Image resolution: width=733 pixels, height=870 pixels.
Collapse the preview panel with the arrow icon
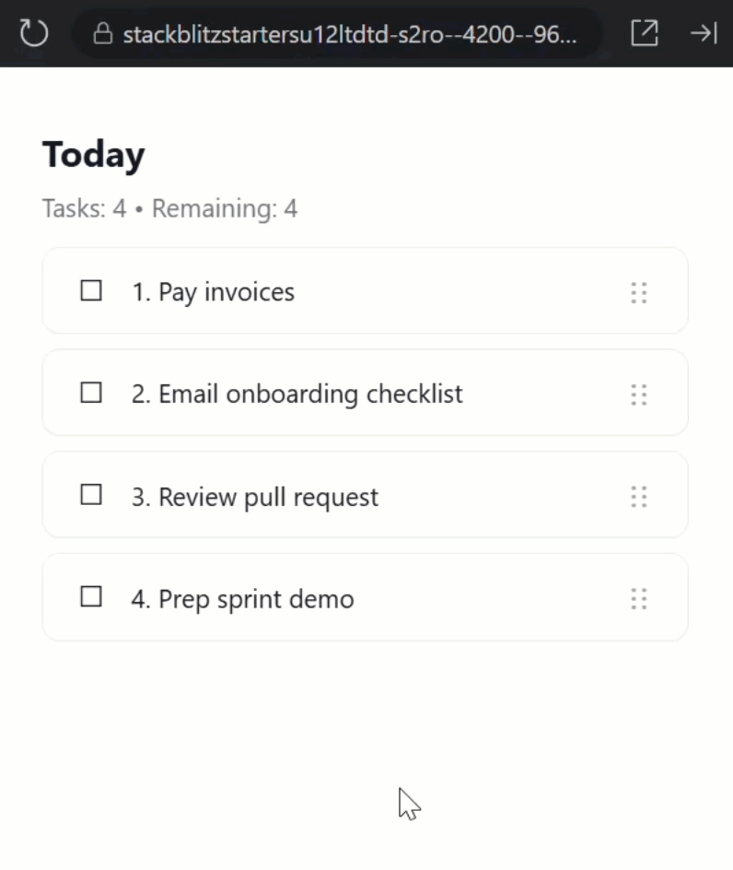[x=704, y=33]
